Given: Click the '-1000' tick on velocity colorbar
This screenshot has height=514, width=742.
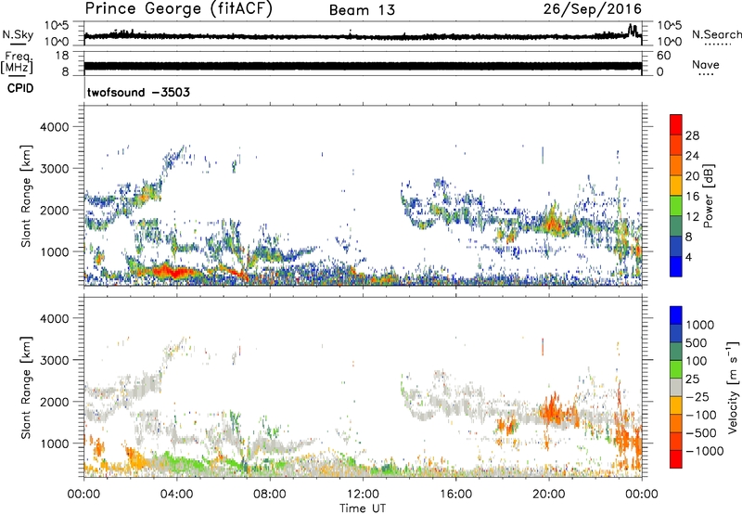Looking at the screenshot, I should click(x=704, y=451).
